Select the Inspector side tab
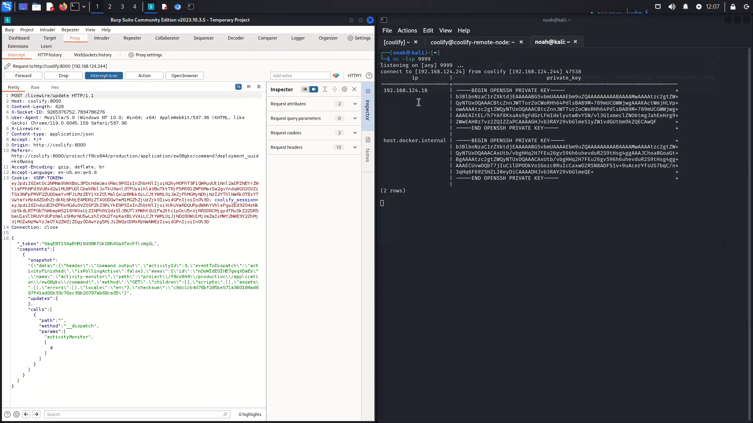This screenshot has width=753, height=423. [368, 107]
